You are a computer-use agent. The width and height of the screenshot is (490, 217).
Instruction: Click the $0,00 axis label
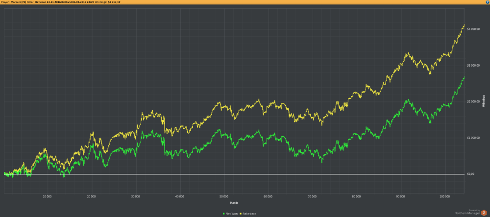470,174
